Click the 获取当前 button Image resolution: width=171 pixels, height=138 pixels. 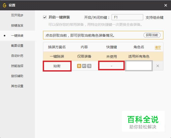[x=152, y=35]
